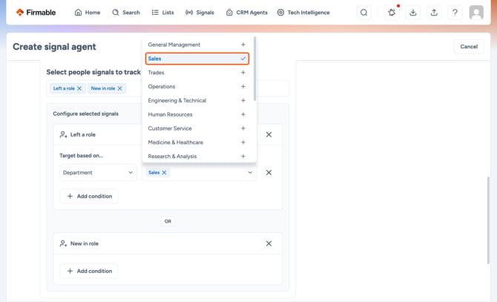
Task: Click the OR connector label
Action: pos(168,221)
